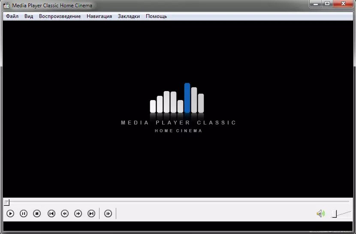Click the rewind (decrease speed) button

coord(65,213)
